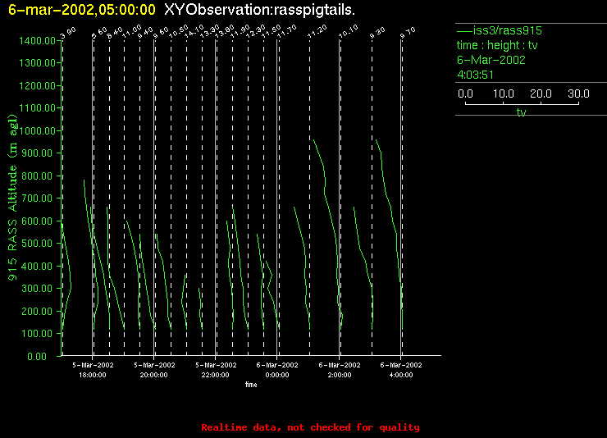Click the '9.60' profile label at top
This screenshot has height=438, width=607.
pyautogui.click(x=161, y=33)
